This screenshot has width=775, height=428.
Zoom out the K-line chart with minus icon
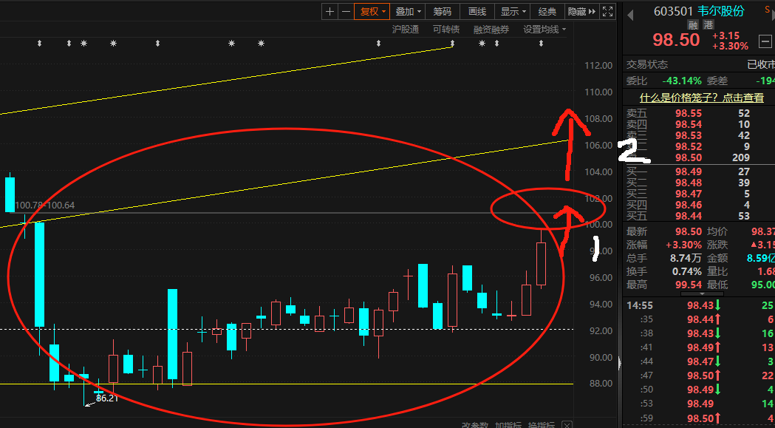click(x=346, y=11)
